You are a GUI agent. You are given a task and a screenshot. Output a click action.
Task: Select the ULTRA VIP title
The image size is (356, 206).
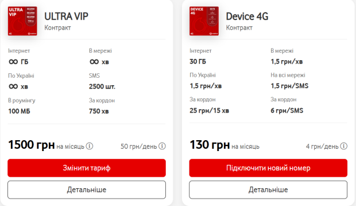click(x=66, y=16)
